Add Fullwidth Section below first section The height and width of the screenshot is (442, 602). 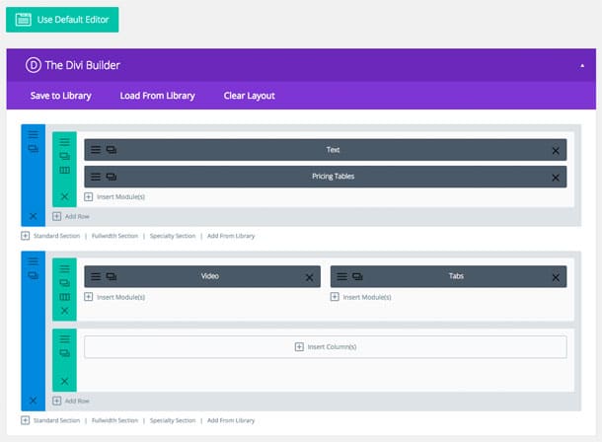(x=114, y=236)
